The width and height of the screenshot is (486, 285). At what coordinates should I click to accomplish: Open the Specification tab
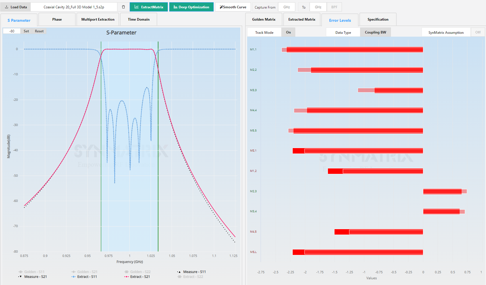(378, 19)
